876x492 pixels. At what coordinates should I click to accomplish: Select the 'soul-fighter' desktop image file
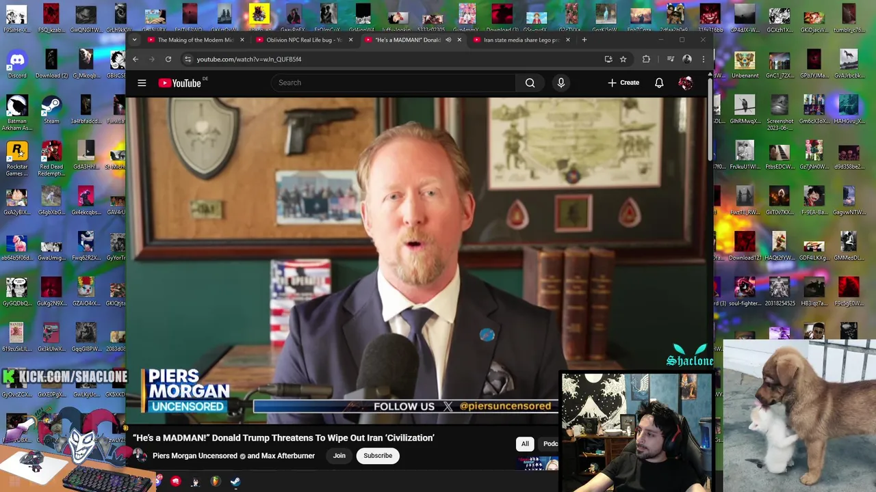tap(745, 292)
